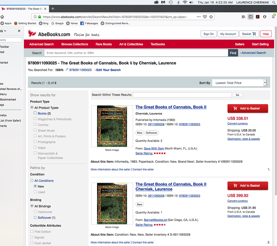Open the Library icon in toolbar
The width and height of the screenshot is (277, 246).
point(243,17)
